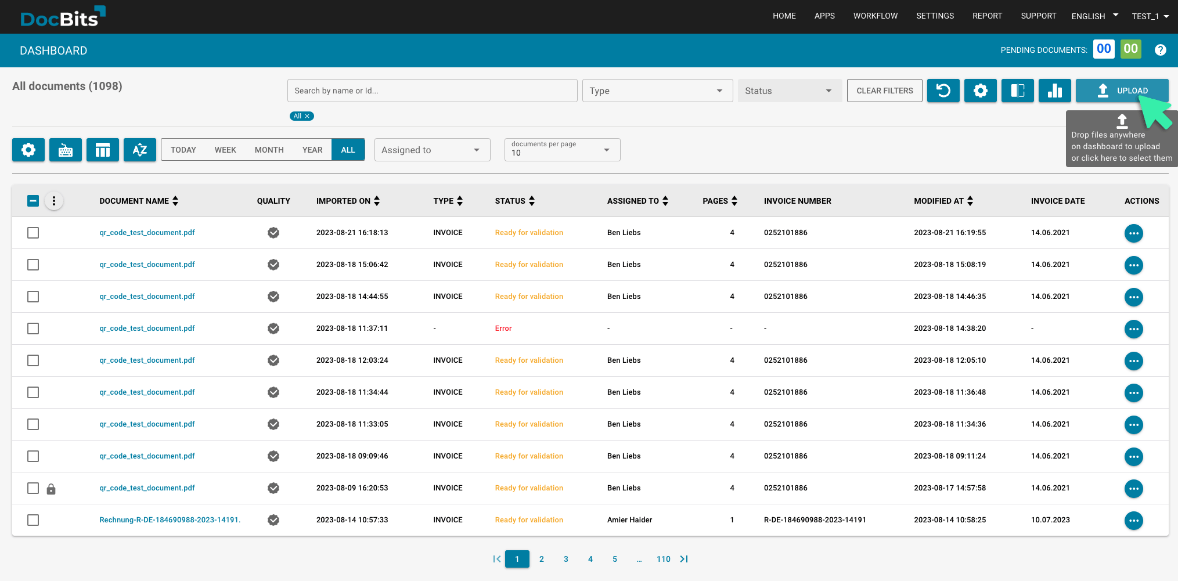Open actions for Rechnung-R-DE document row

1133,521
